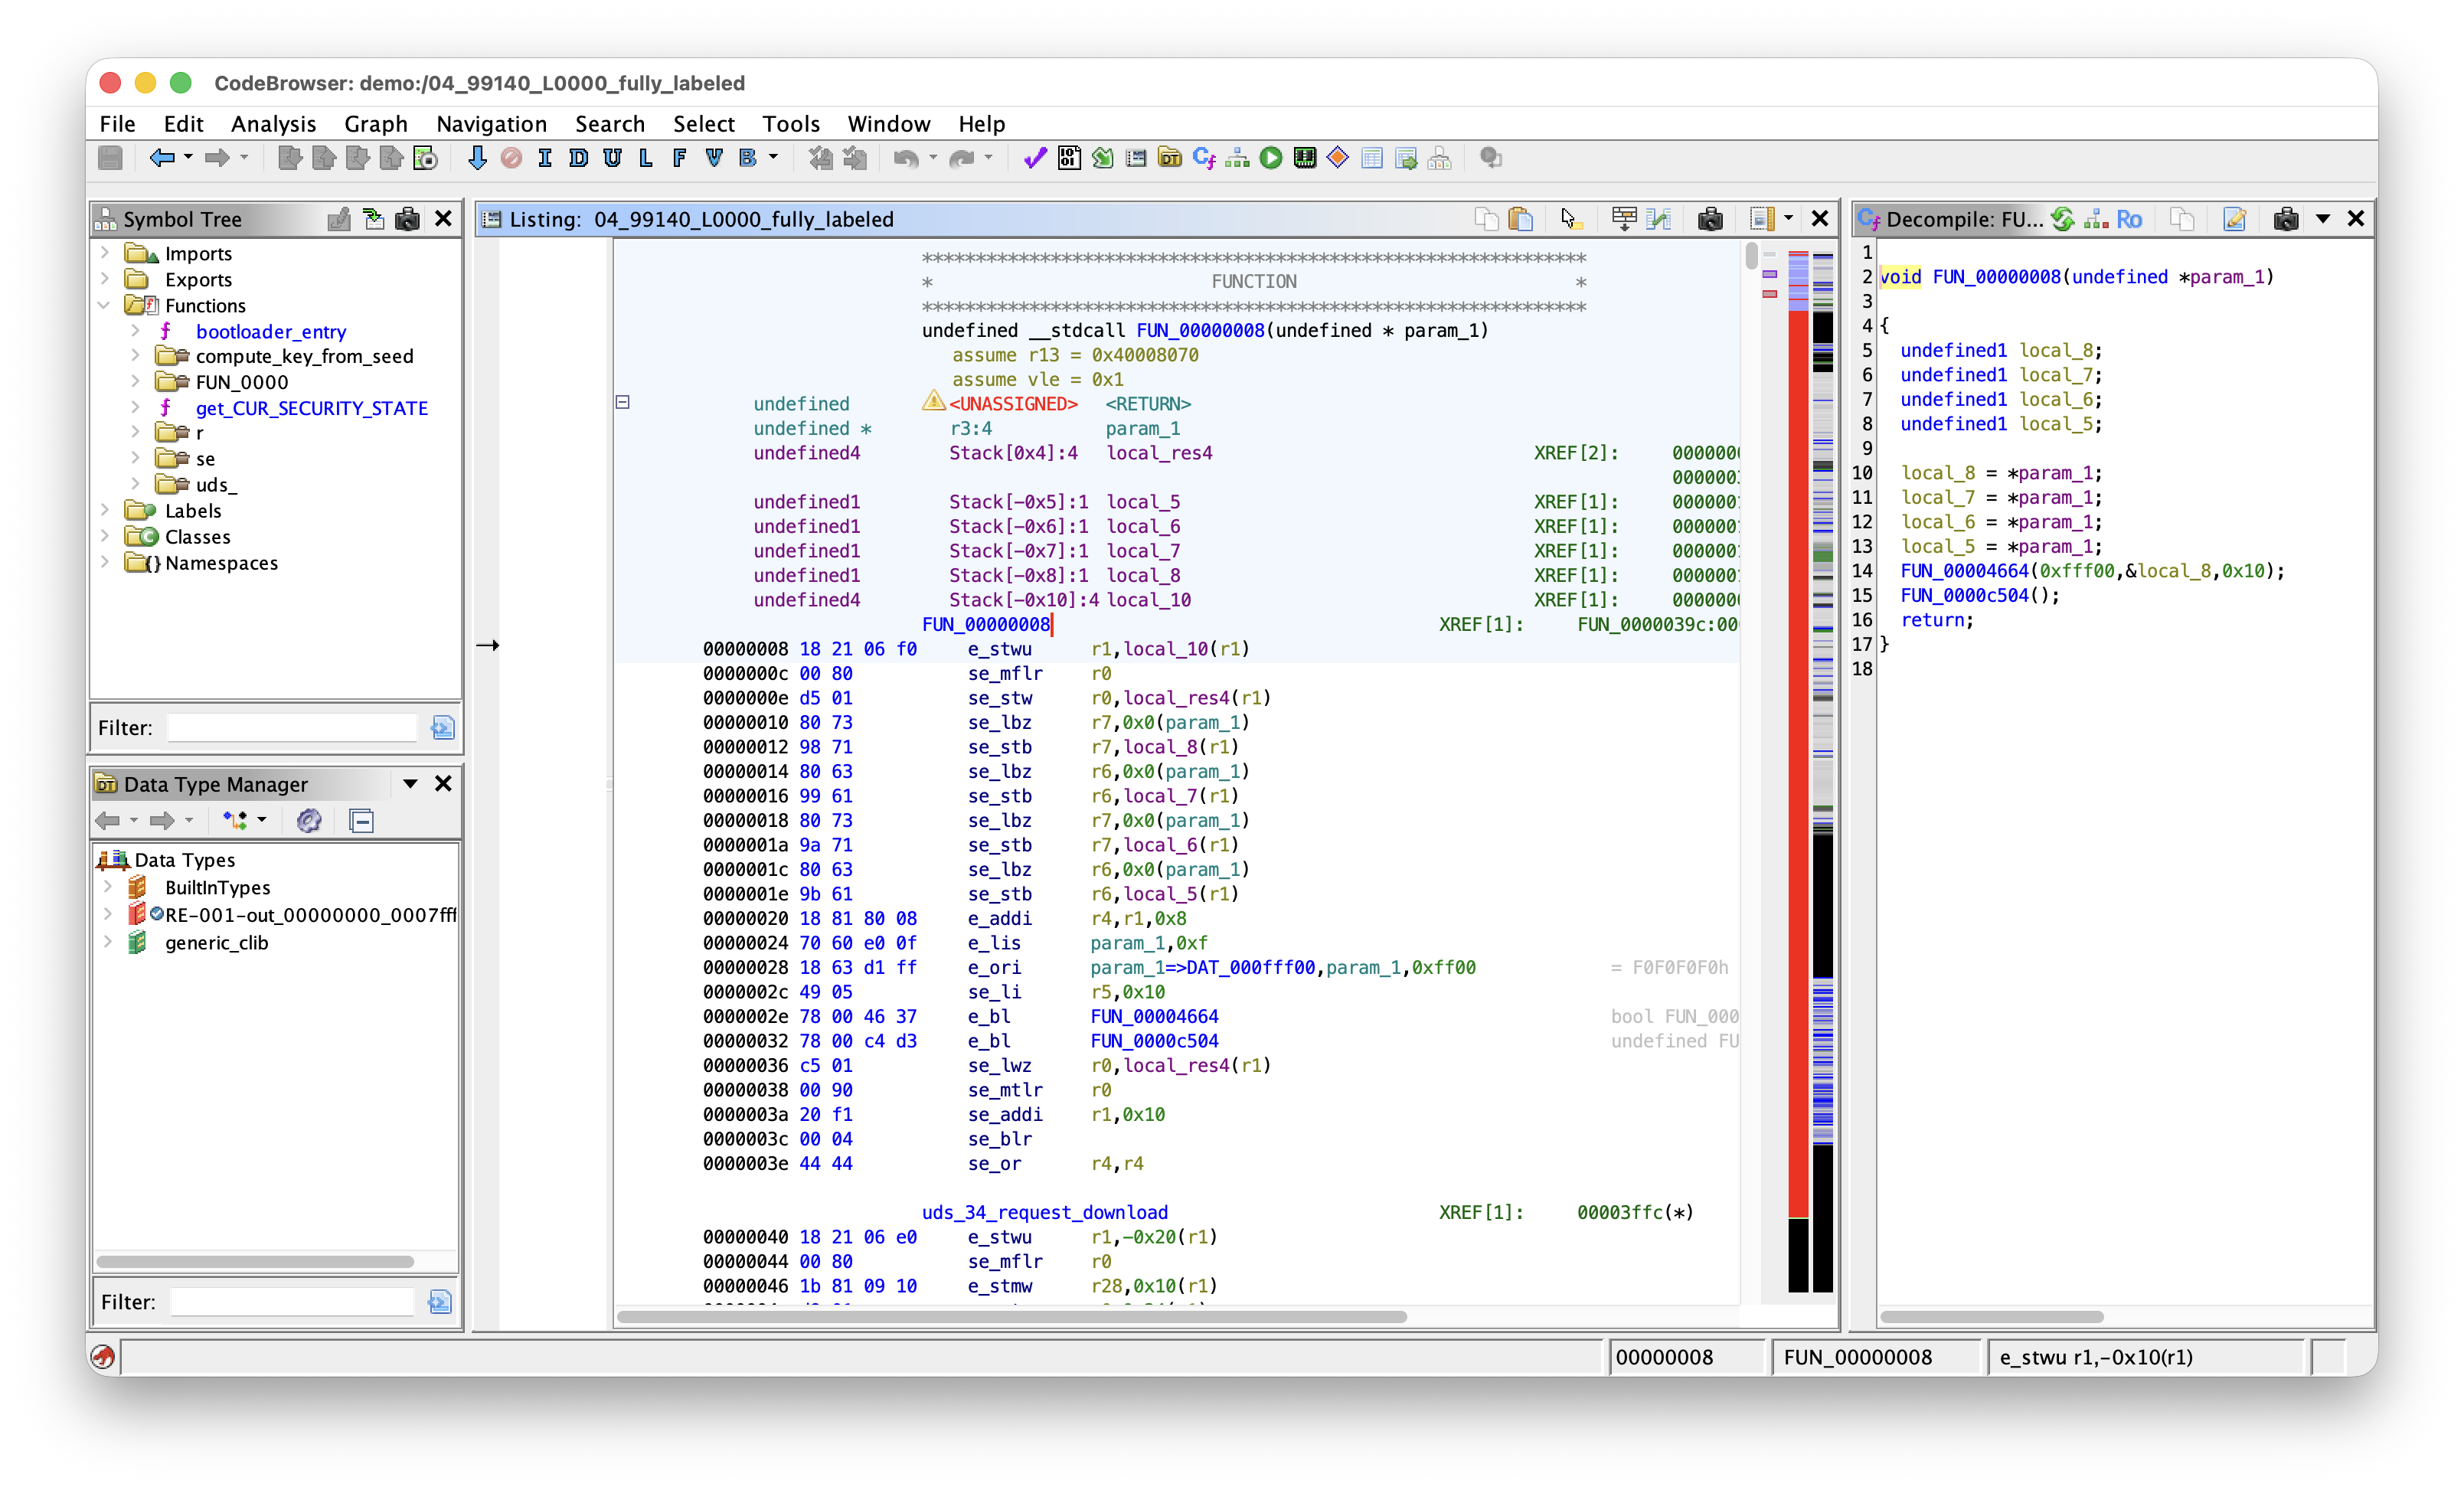Click FUN_0000c504 call in Decompile pane

point(1964,595)
